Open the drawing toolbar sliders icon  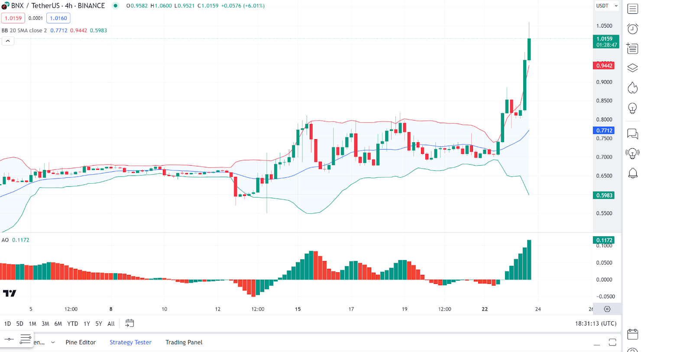pos(26,339)
